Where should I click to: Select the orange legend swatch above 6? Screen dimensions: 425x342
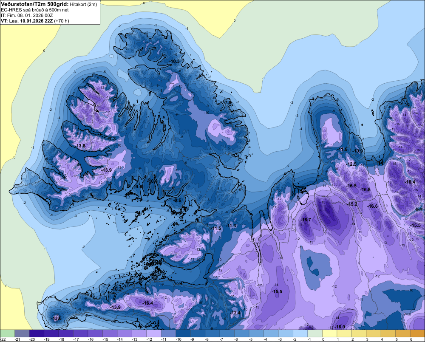(x=417, y=334)
